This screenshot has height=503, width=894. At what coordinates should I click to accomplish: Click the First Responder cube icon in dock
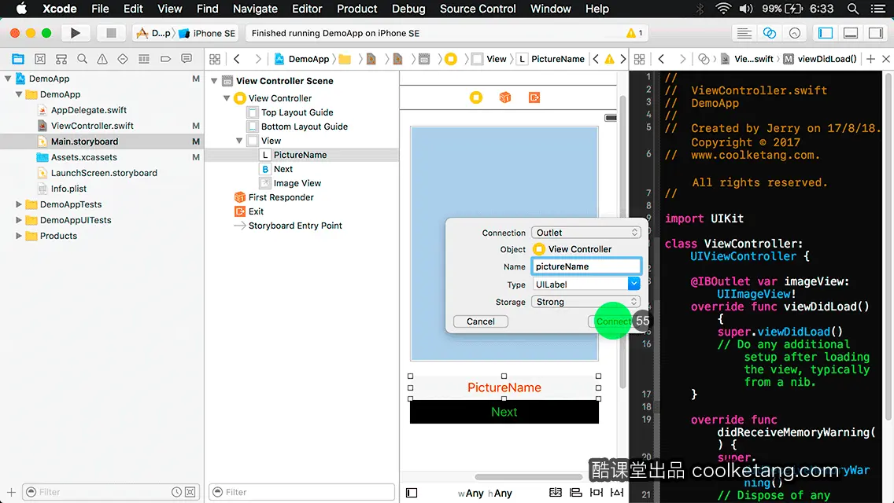505,97
